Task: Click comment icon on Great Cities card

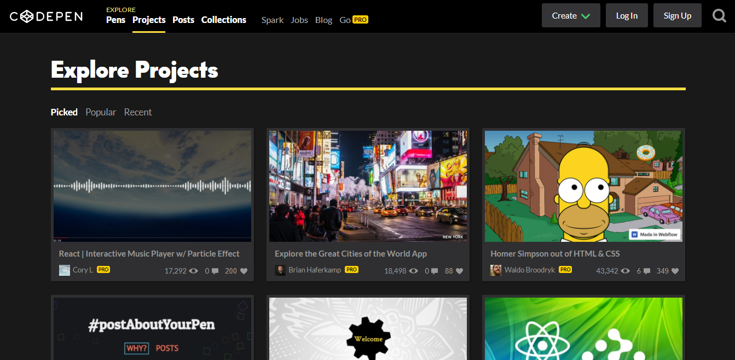Action: (x=434, y=271)
